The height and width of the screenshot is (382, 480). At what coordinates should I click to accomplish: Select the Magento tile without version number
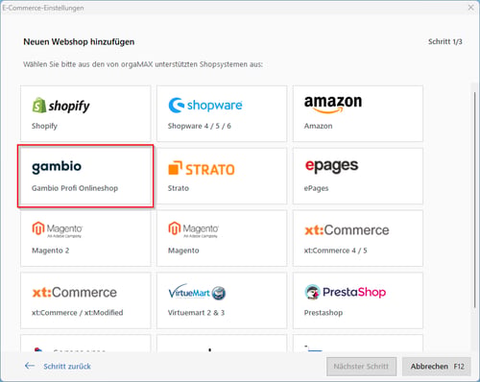click(222, 238)
